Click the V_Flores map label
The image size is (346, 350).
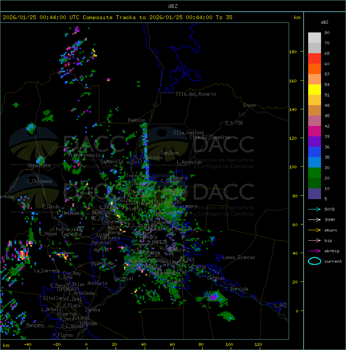(63, 335)
